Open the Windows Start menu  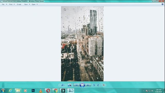click(3, 91)
